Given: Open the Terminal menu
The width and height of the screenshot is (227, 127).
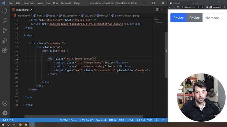Looking at the screenshot, I should click(66, 3).
